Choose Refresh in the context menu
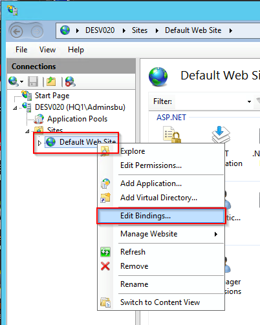260x325 pixels. point(161,252)
